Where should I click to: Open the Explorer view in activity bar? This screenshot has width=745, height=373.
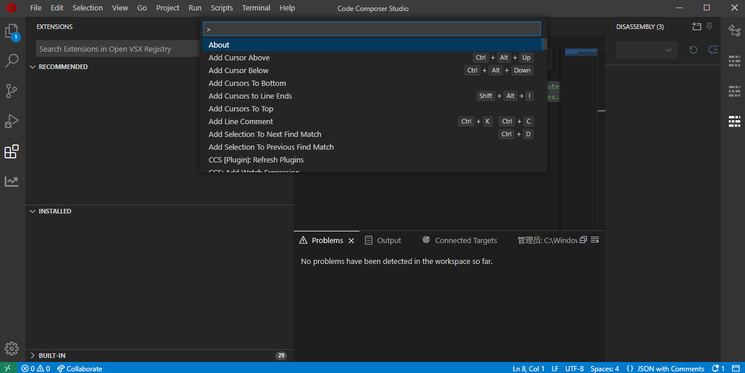tap(12, 32)
